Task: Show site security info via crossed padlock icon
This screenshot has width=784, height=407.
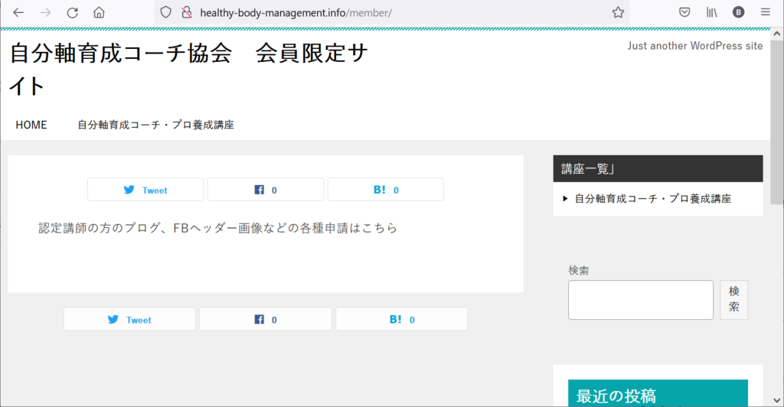Action: (187, 12)
